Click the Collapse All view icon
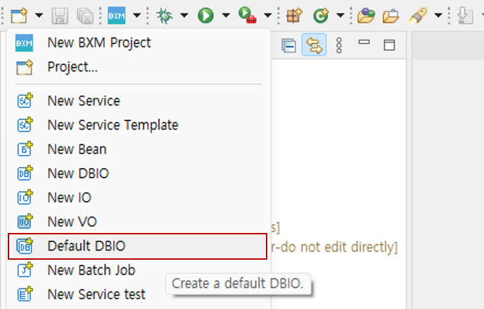 [x=289, y=46]
